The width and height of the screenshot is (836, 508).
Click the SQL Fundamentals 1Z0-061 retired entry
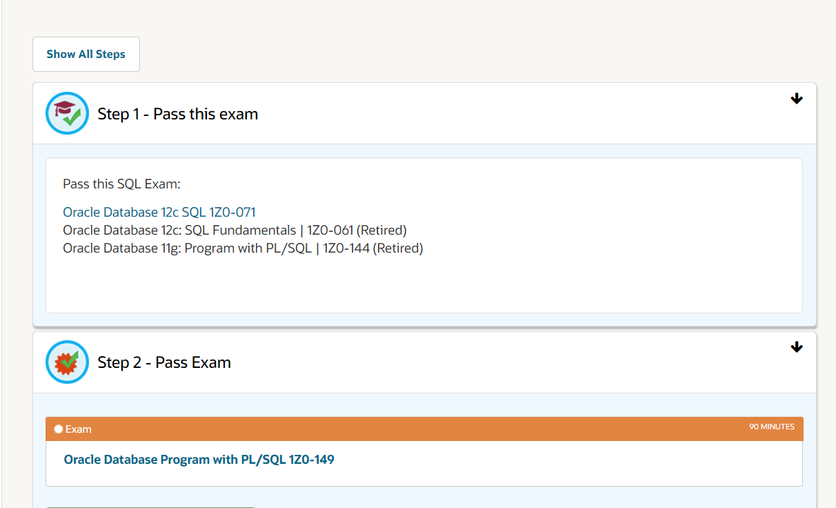tap(235, 230)
